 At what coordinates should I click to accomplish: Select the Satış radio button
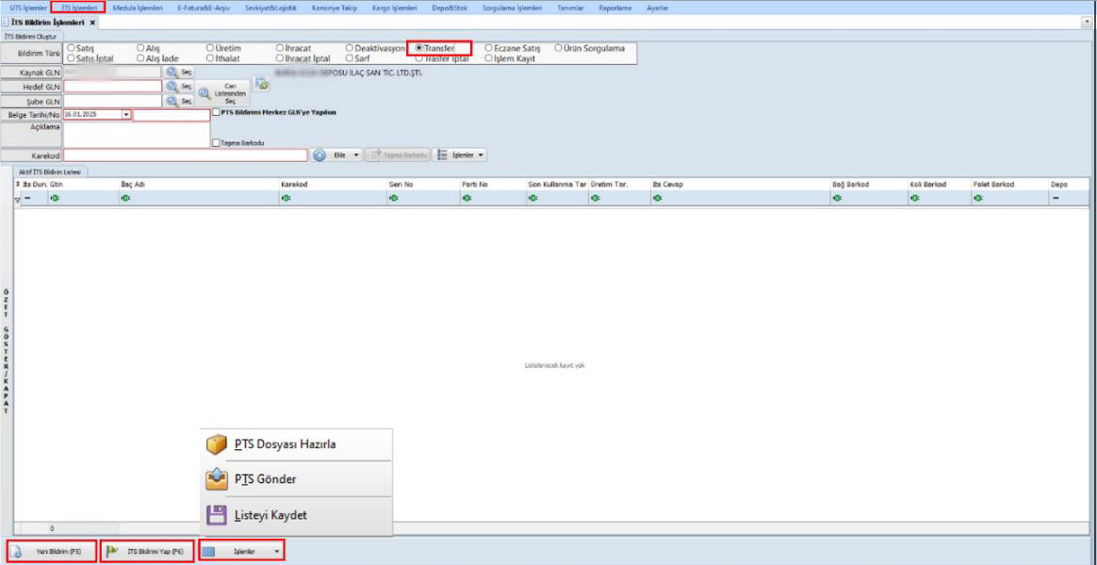pyautogui.click(x=69, y=47)
